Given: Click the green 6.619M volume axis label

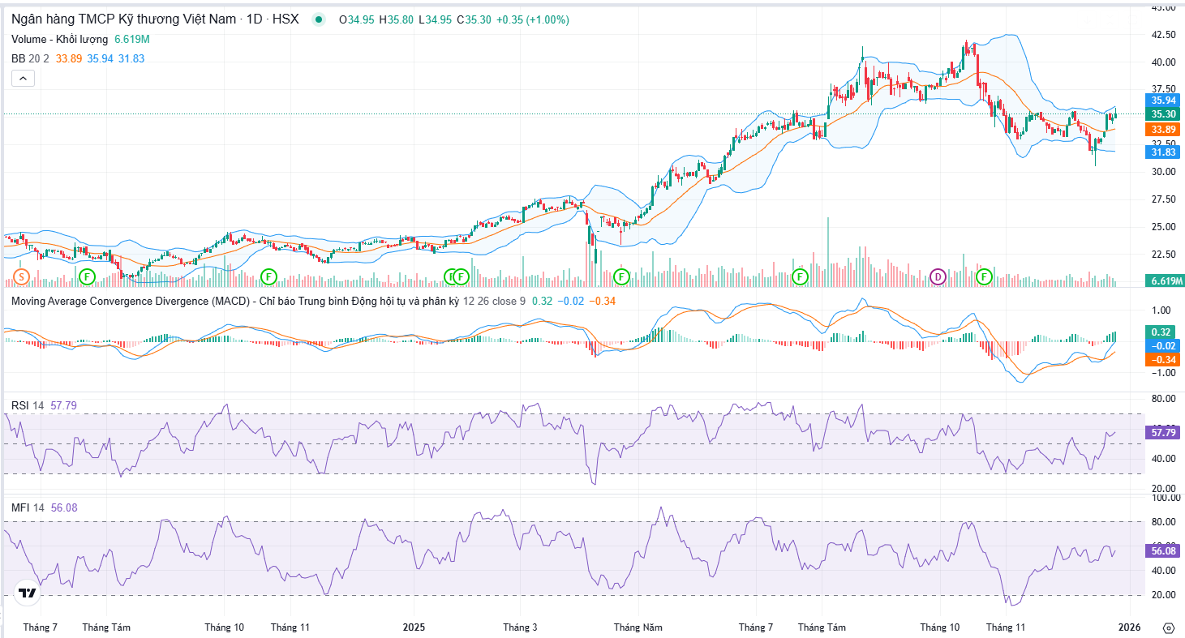Looking at the screenshot, I should [1164, 281].
